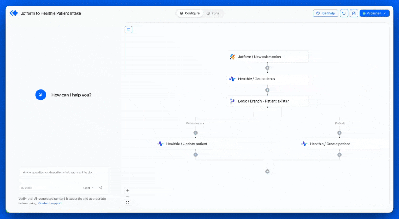The width and height of the screenshot is (399, 219).
Task: Click the AI sparkle assistant icon
Action: (x=41, y=95)
